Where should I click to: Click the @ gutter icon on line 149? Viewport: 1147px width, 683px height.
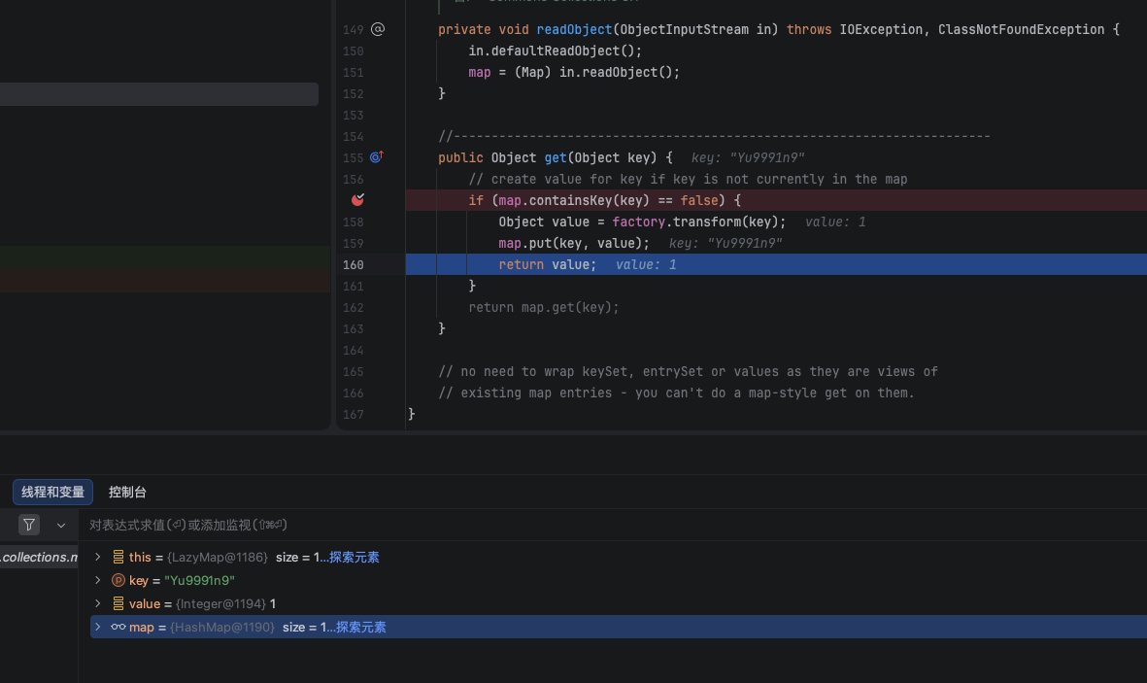(378, 29)
